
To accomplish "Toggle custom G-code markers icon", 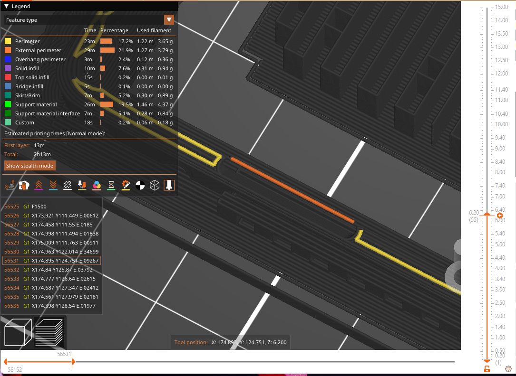I will (126, 185).
